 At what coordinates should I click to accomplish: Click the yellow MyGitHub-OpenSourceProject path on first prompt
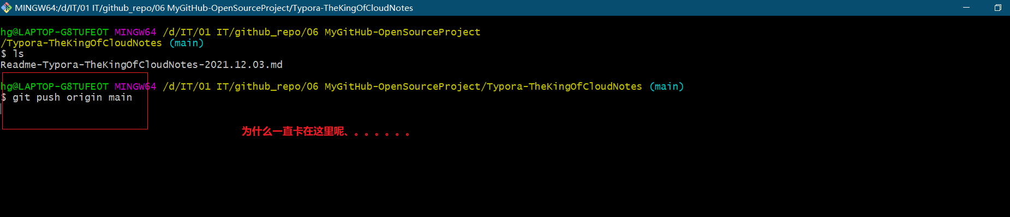click(x=403, y=32)
